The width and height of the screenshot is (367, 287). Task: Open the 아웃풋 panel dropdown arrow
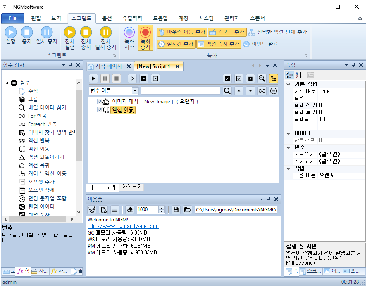261,199
